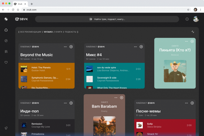Click the search field to find tracks

tap(107, 19)
